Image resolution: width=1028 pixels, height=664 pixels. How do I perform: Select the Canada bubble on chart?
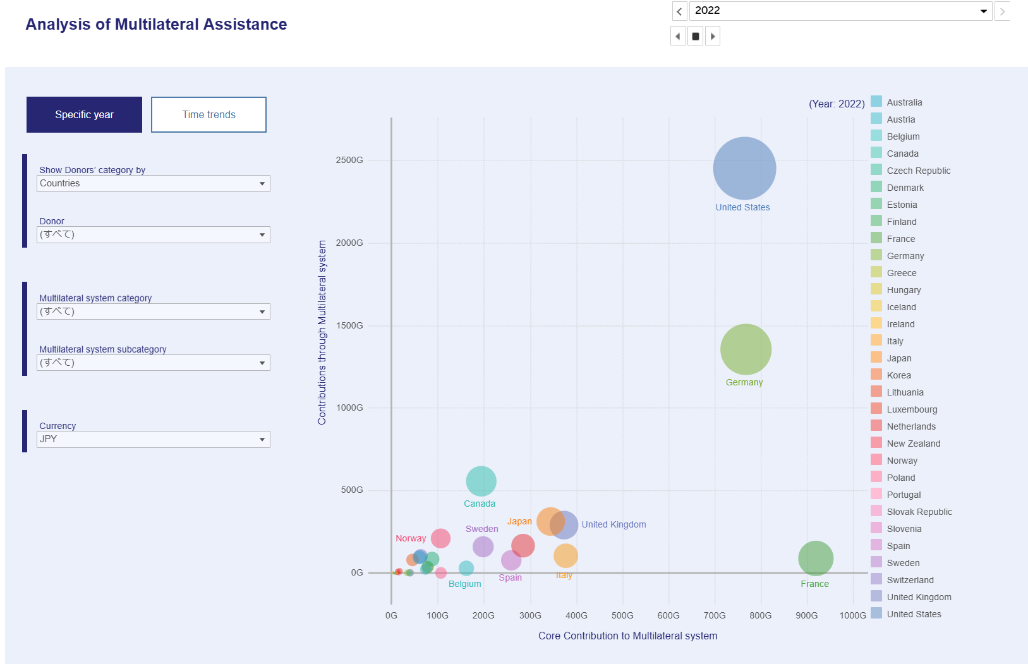(481, 481)
